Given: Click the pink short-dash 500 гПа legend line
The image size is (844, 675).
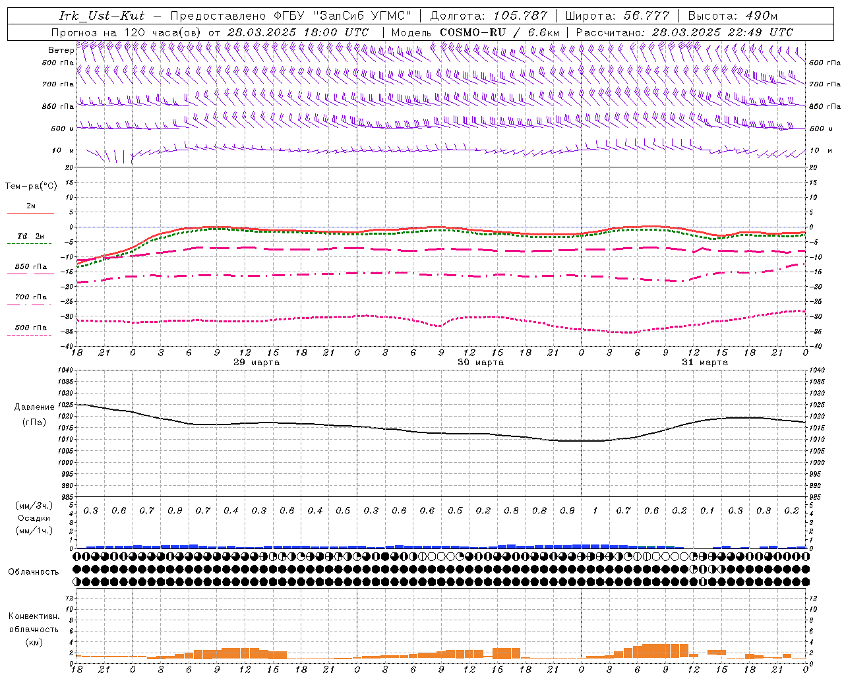Looking at the screenshot, I should [30, 335].
